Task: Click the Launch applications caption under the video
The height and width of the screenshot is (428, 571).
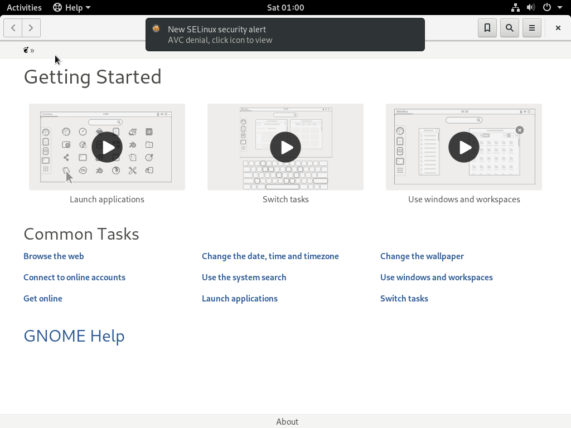Action: tap(107, 200)
